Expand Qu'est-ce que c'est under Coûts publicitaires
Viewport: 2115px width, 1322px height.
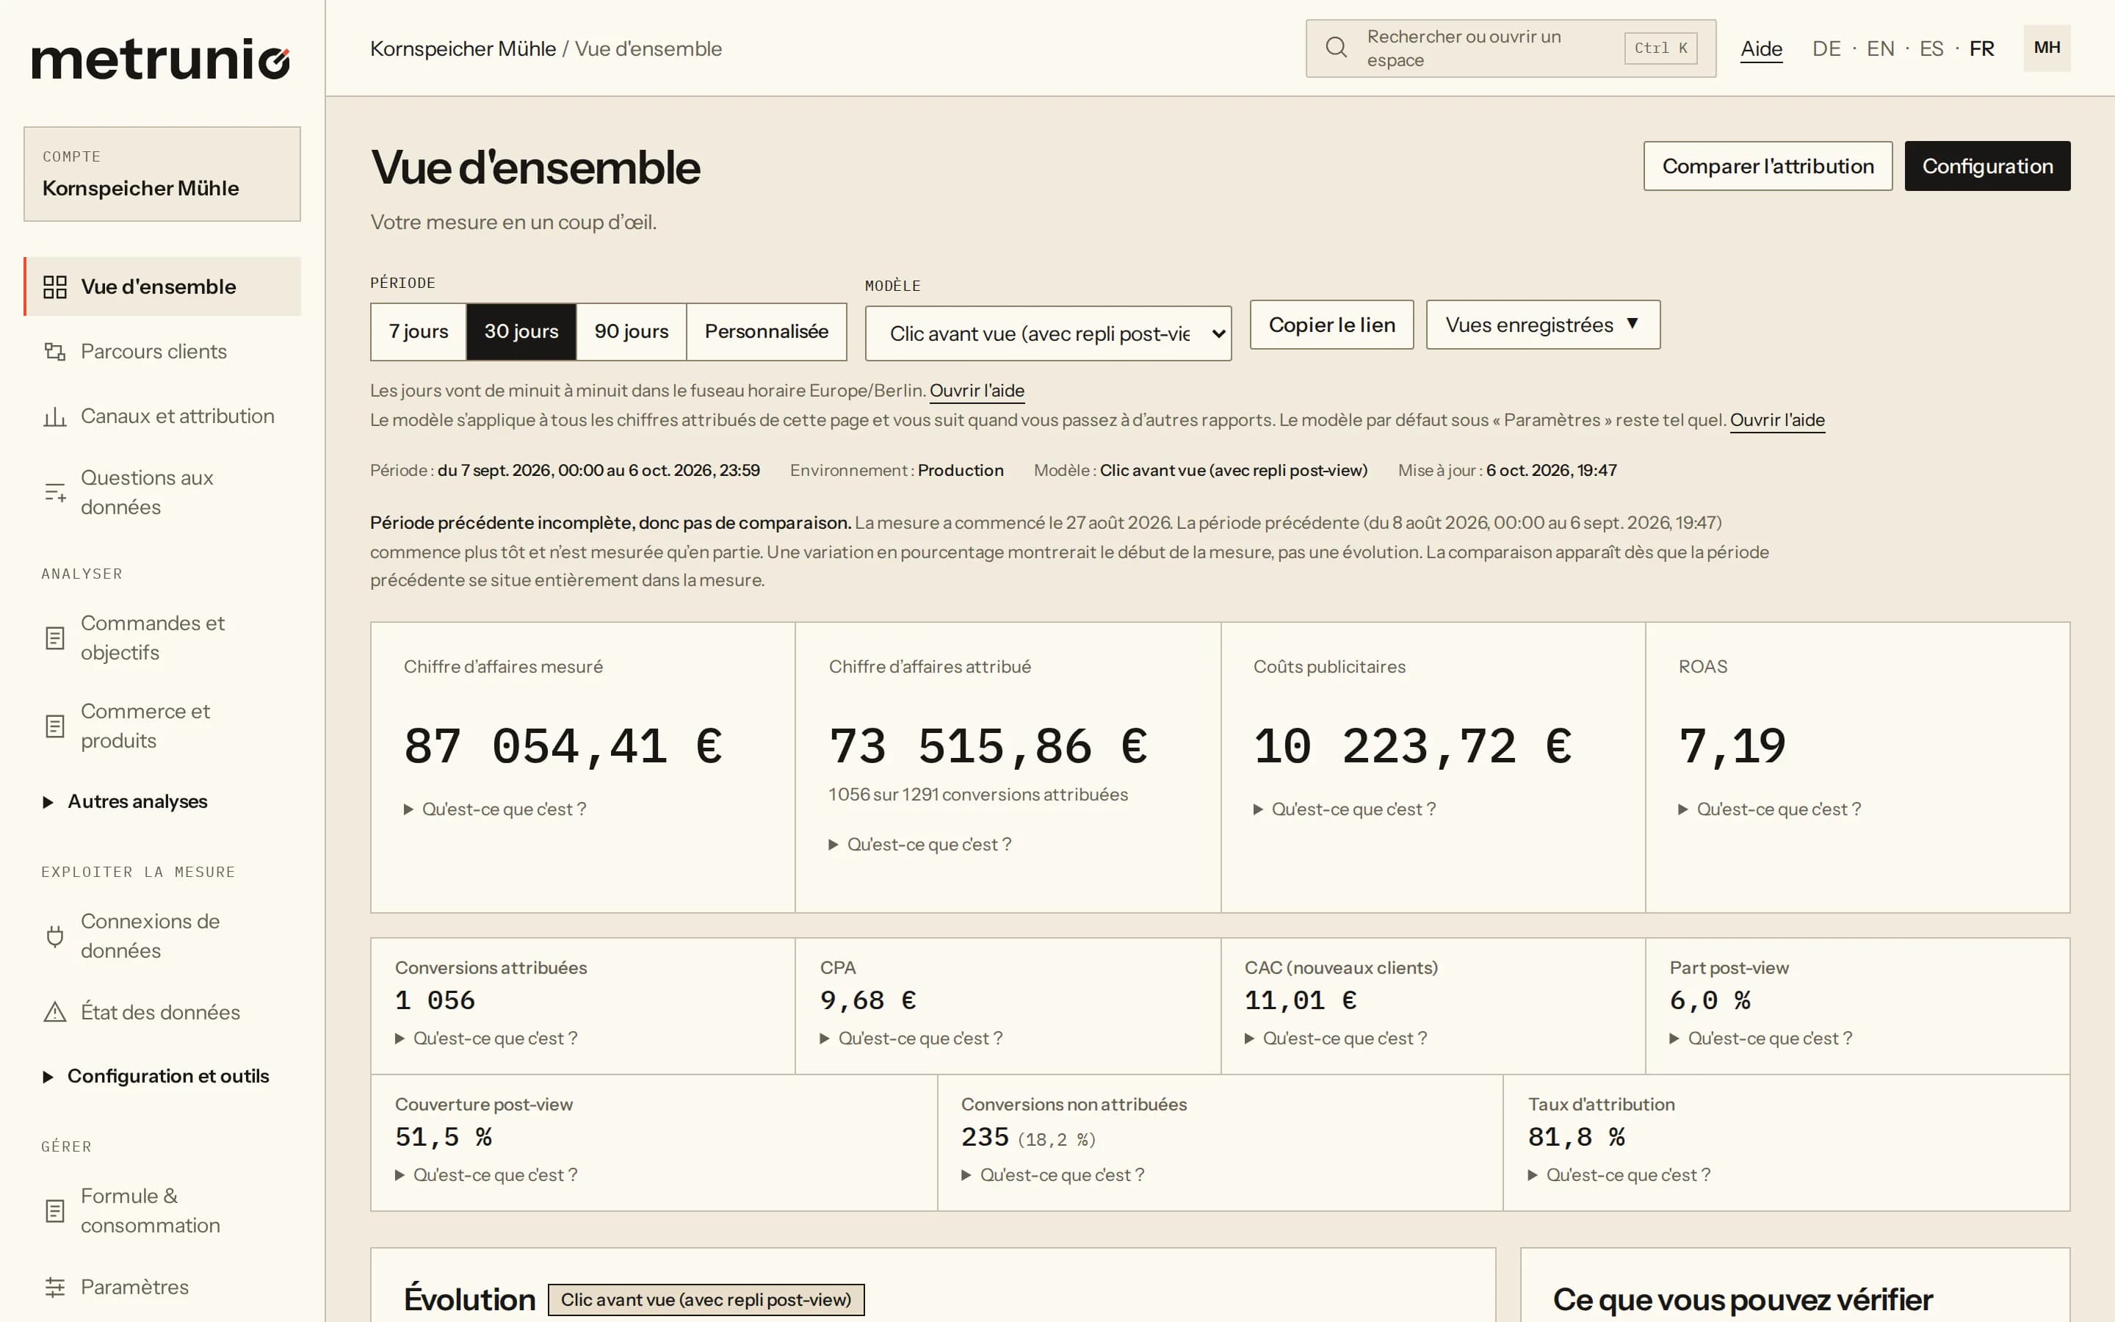point(1344,809)
